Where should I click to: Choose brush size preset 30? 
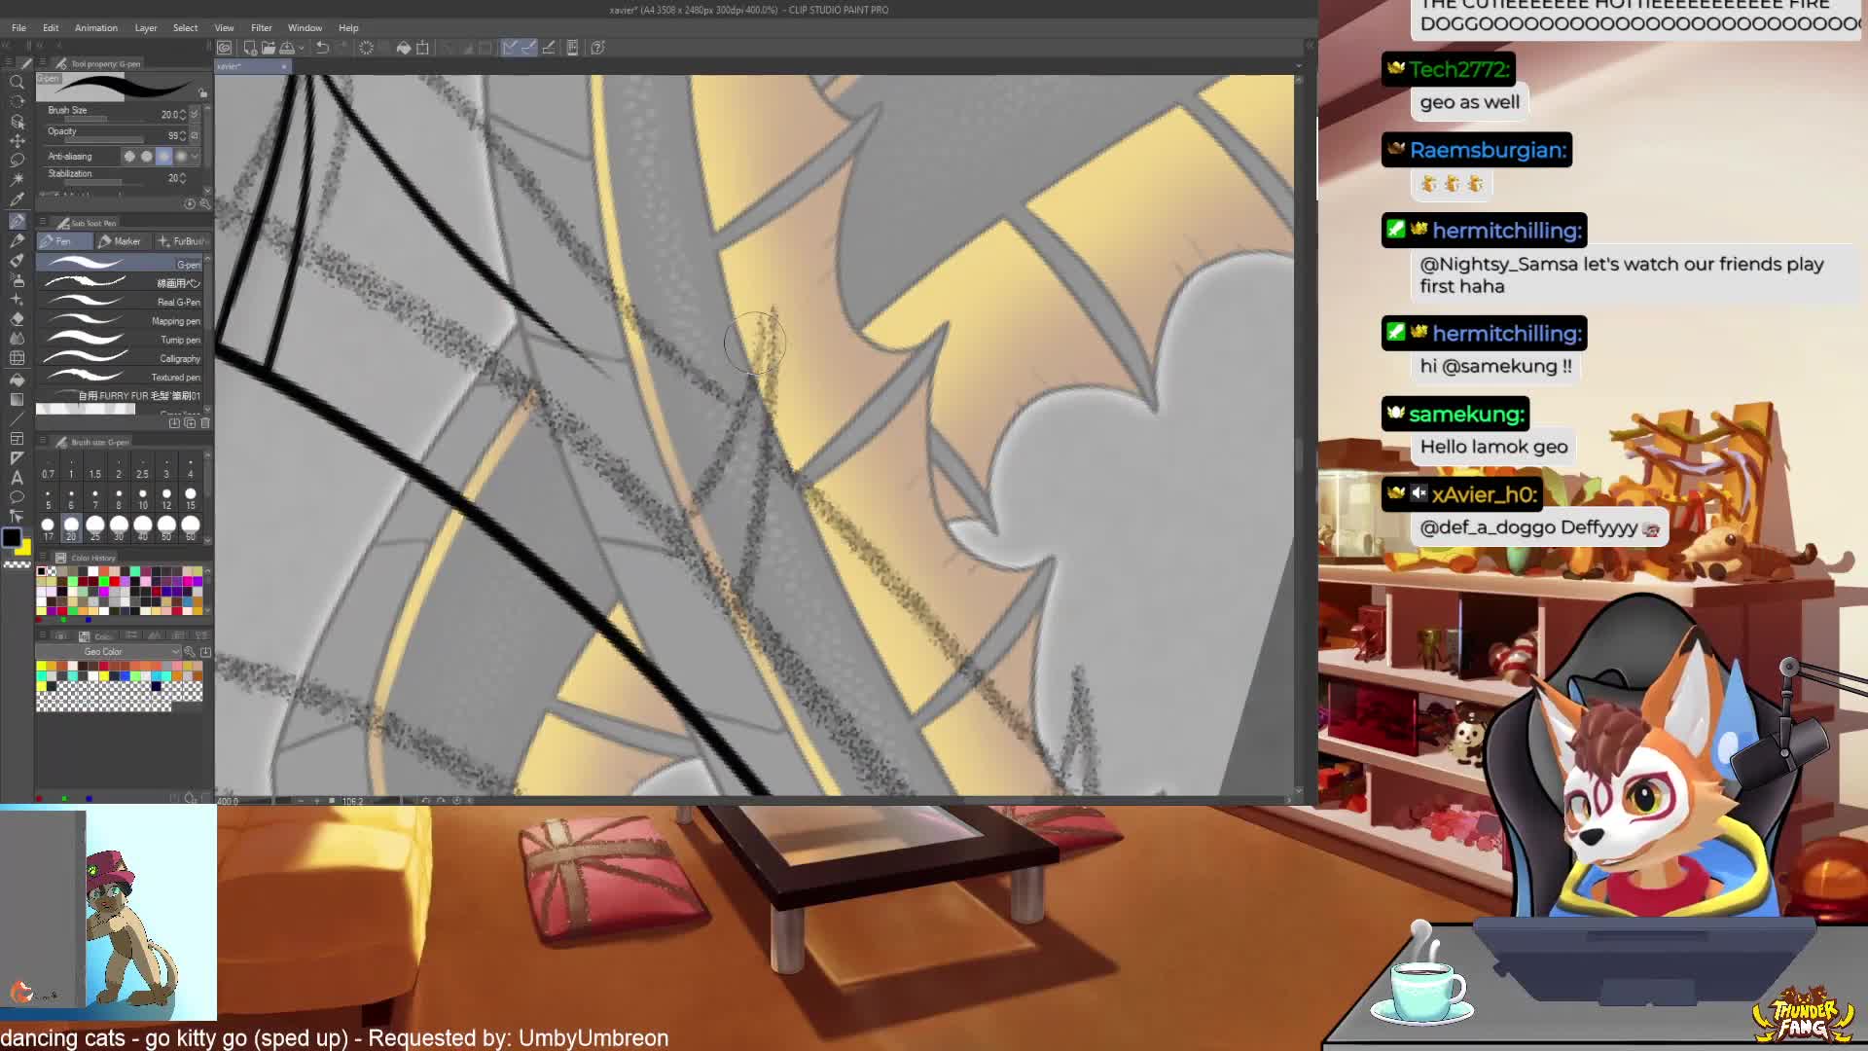coord(119,528)
